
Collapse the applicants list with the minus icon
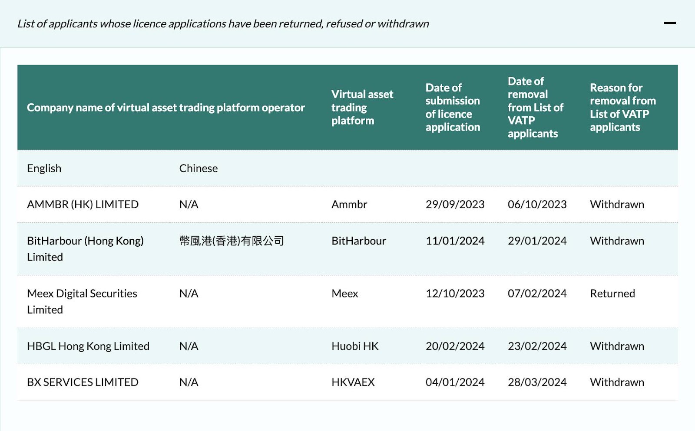tap(669, 23)
